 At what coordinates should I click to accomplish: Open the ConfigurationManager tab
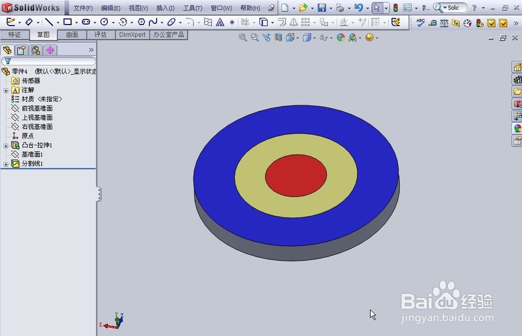click(x=36, y=50)
